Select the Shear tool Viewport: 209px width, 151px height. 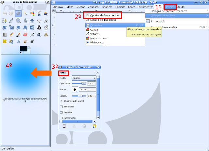18,27
